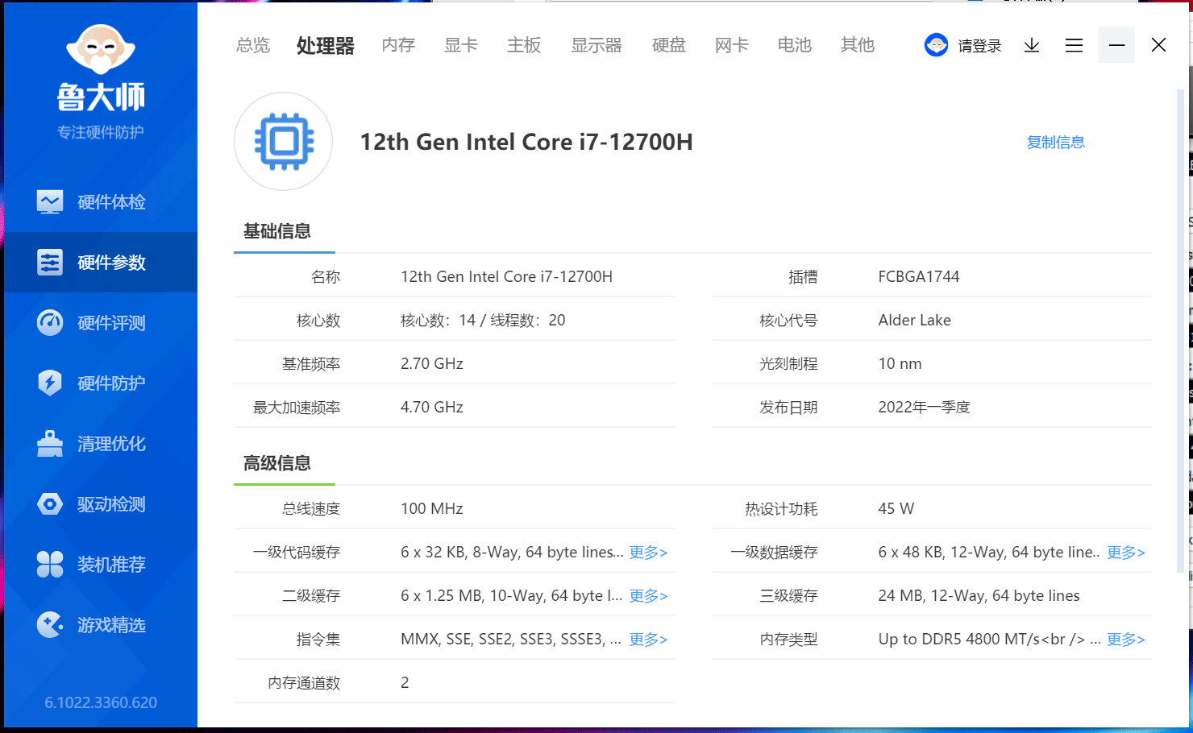The image size is (1193, 733).
Task: Click base frequency 2.70 GHz
Action: pos(432,364)
